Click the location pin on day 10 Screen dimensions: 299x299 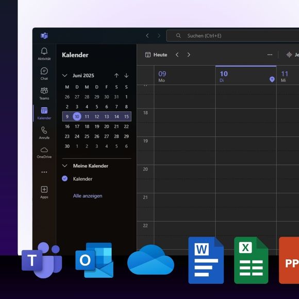(272, 79)
